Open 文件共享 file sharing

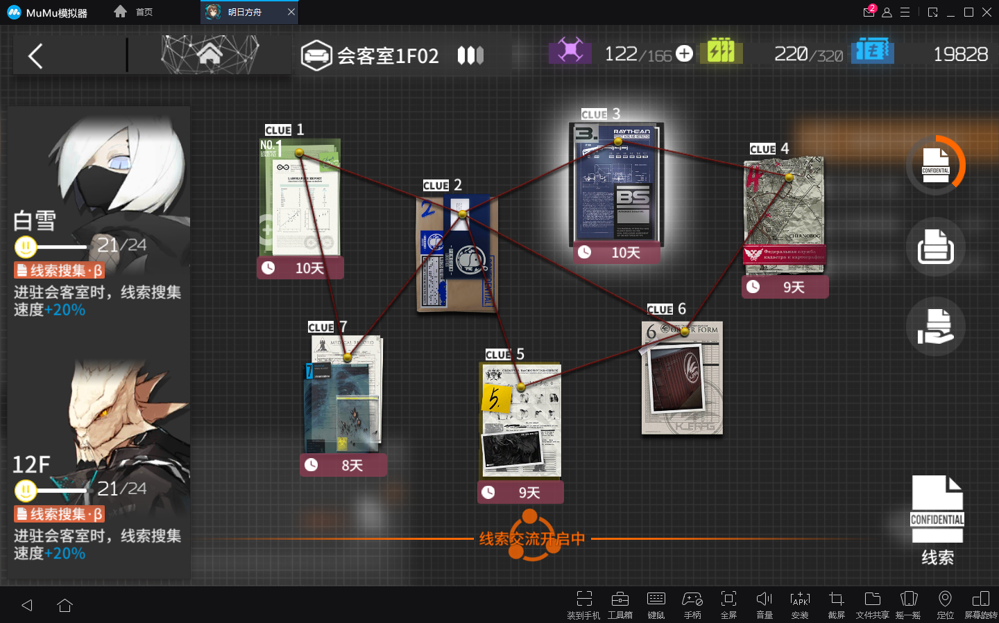873,605
